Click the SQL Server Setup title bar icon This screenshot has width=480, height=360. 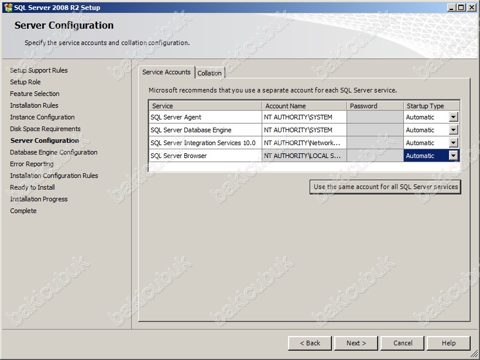(x=8, y=8)
